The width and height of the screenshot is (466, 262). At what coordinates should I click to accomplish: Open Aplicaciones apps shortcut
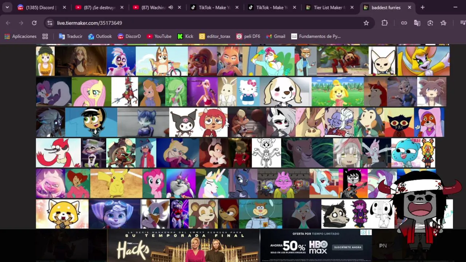[20, 36]
